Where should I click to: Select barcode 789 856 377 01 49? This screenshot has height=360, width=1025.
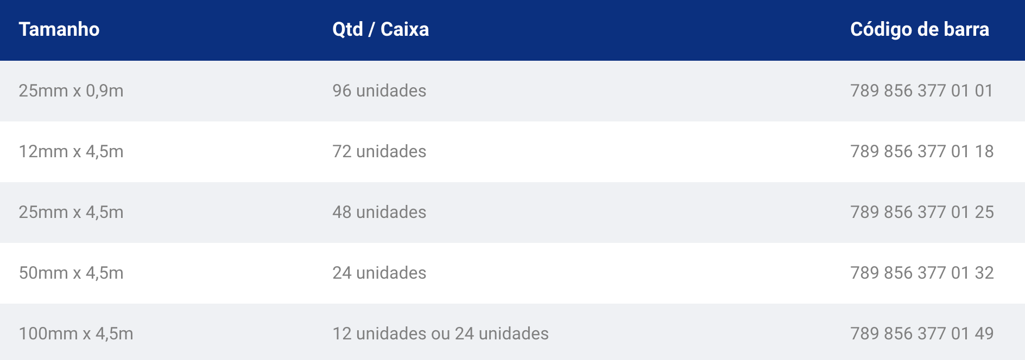922,333
